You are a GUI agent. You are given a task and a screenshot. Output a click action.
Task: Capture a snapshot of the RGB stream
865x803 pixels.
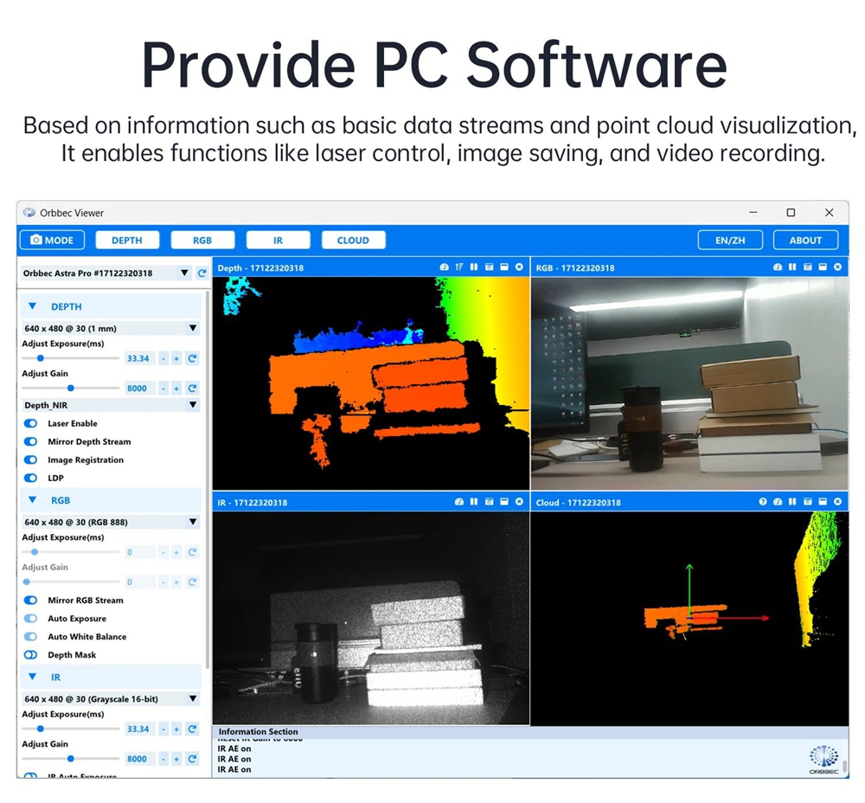pyautogui.click(x=807, y=267)
